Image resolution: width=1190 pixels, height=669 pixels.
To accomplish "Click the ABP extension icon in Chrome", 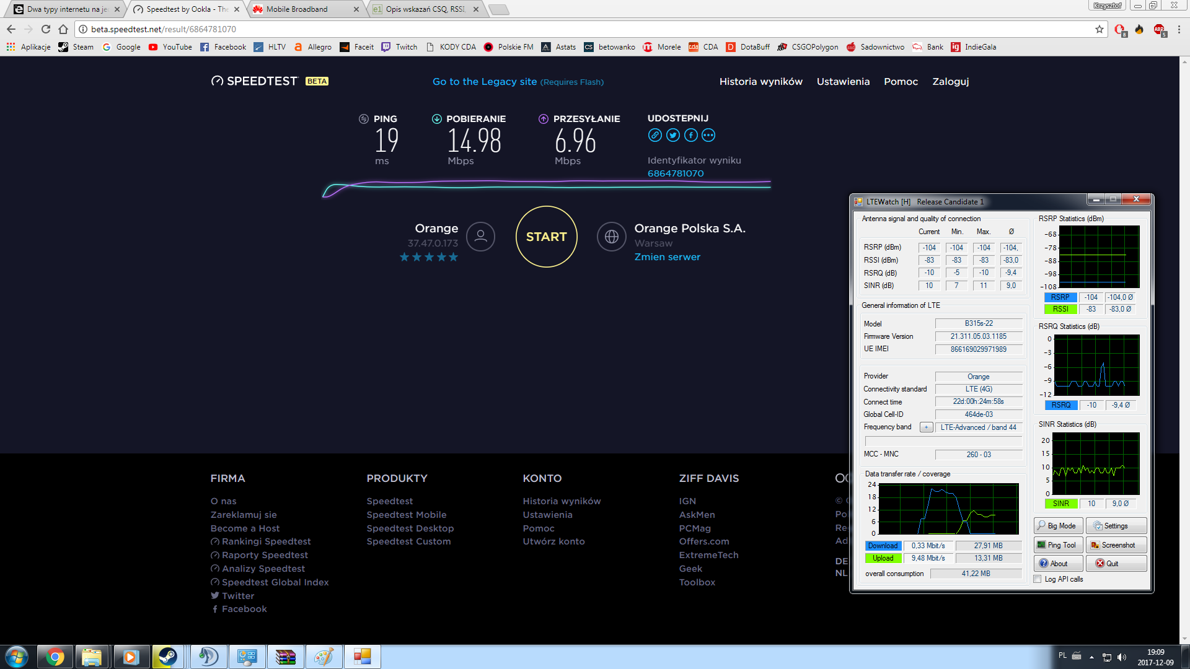I will [x=1160, y=29].
